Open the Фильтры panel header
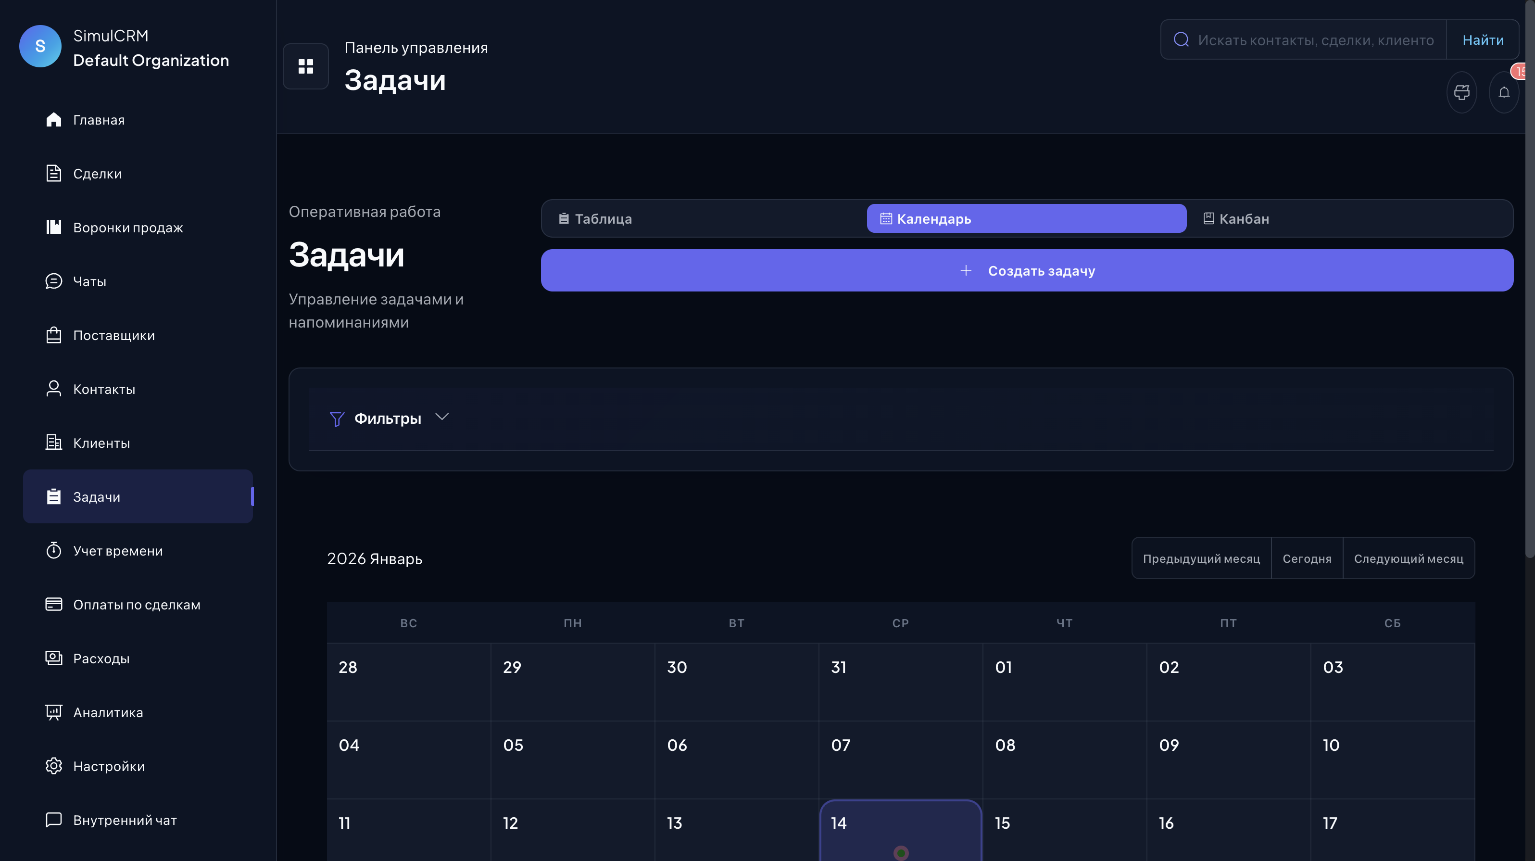The image size is (1535, 861). [900, 419]
